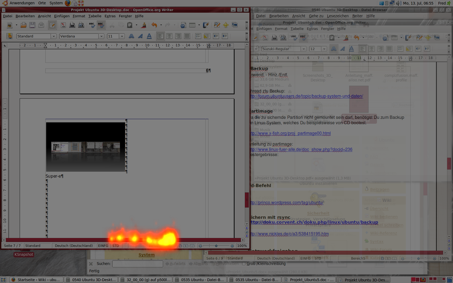This screenshot has height=283, width=453.
Task: Open the Gallery icon in front toolbar
Action: pyautogui.click(x=235, y=25)
